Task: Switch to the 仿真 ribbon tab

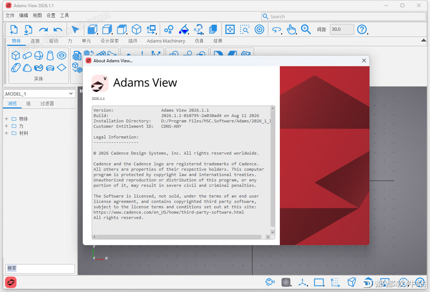Action: [x=199, y=41]
